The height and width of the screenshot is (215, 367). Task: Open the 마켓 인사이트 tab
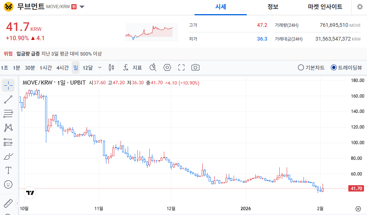(x=325, y=7)
